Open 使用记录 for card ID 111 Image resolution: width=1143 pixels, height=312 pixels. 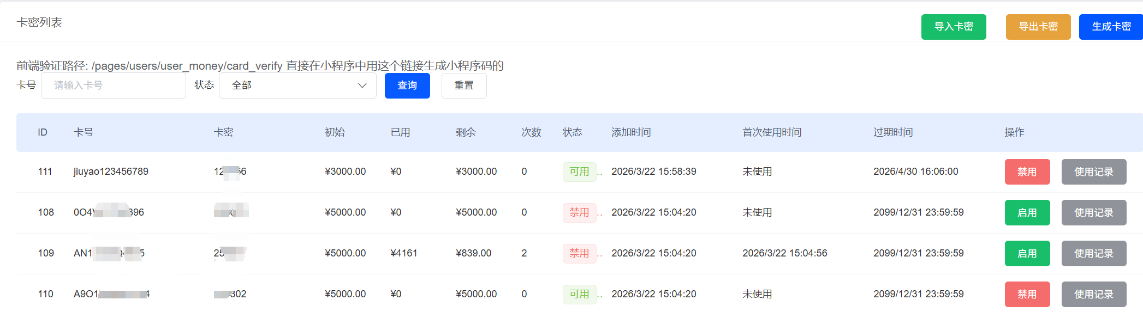click(x=1094, y=172)
